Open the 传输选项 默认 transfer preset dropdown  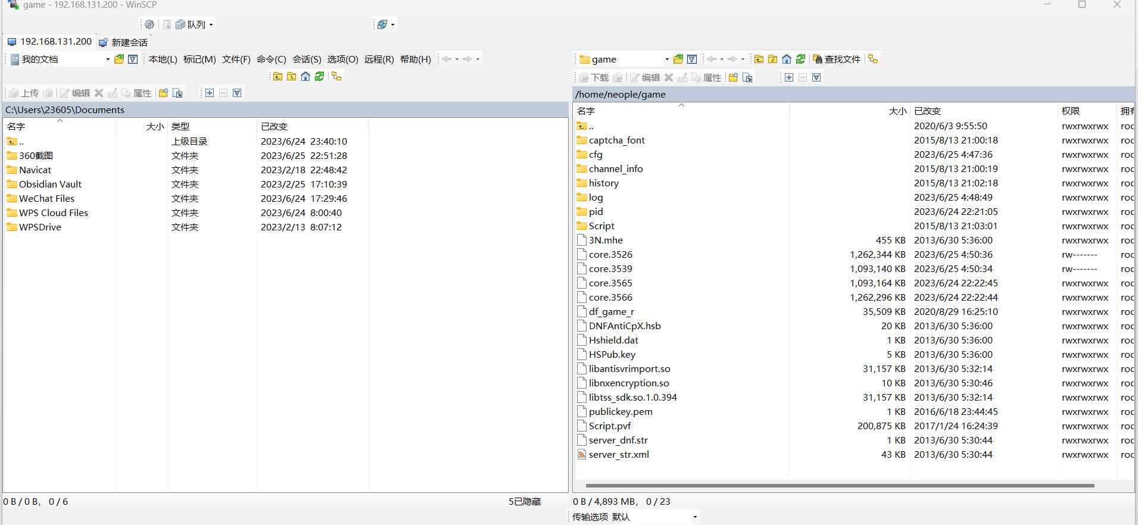tap(695, 517)
